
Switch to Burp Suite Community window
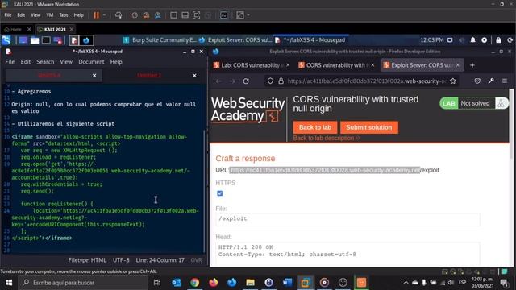click(x=160, y=39)
